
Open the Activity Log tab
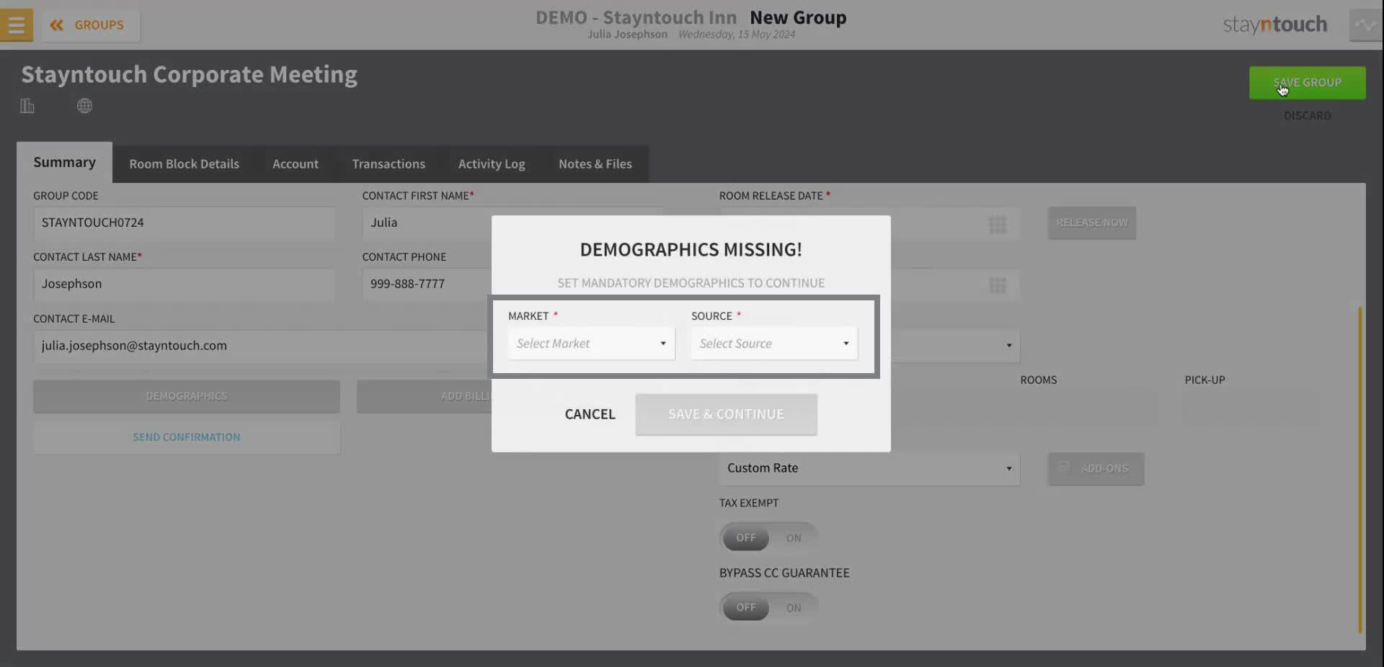[492, 164]
